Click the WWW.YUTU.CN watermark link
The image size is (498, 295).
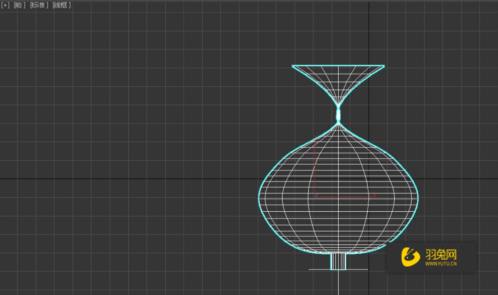coord(441,263)
